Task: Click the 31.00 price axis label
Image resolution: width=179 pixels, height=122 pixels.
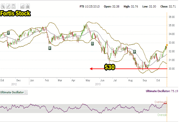Action: click(x=172, y=60)
